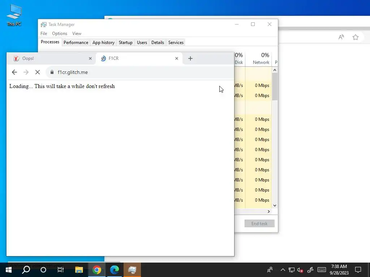Open the View menu in Task Manager

tap(77, 34)
